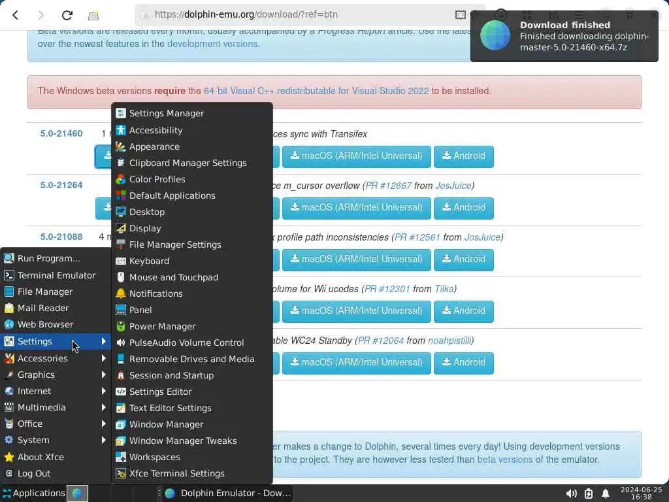Click the Applications menu button in the panel
Screen dimensions: 669x502
(x=33, y=493)
